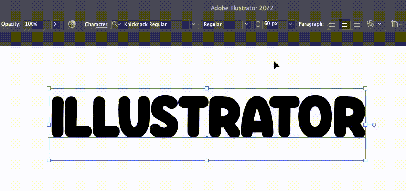Expand the opacity slider arrow

point(55,24)
